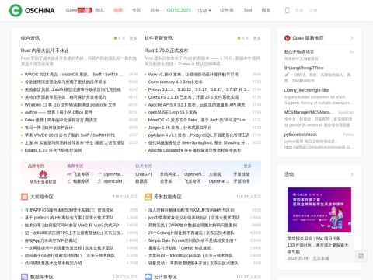Open the 动弹 nav tab

coord(118,10)
